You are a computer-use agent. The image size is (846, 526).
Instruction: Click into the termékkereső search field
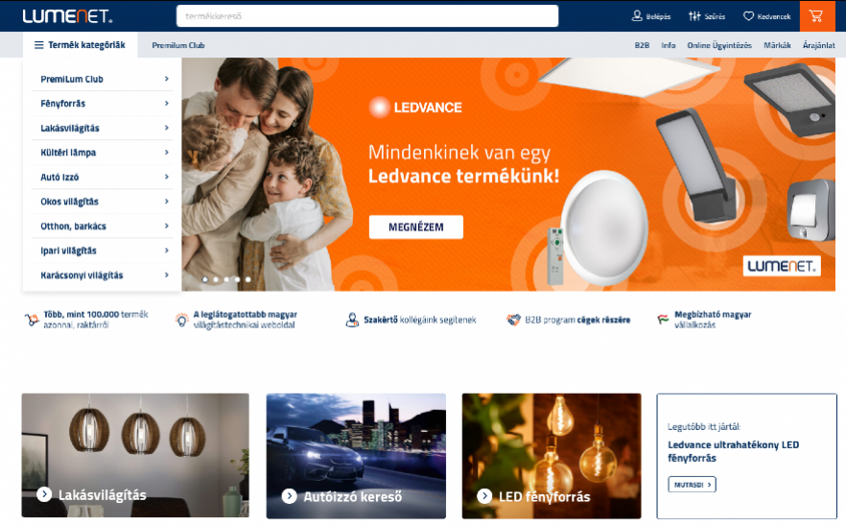click(x=366, y=16)
